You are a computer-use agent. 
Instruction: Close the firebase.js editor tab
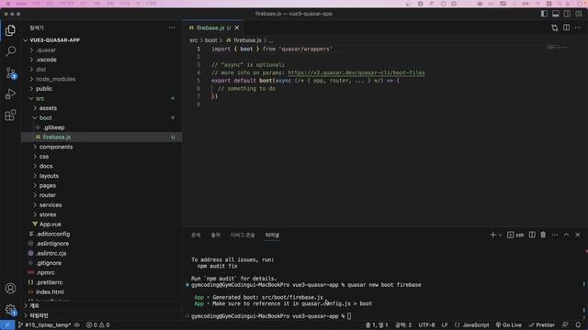237,27
